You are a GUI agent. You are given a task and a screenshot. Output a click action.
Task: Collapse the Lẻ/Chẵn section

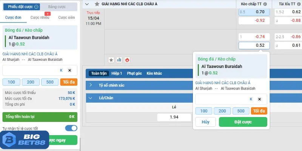coord(139,98)
